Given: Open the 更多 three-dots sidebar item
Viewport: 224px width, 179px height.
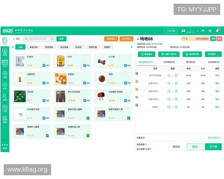Looking at the screenshot, I should (5, 147).
